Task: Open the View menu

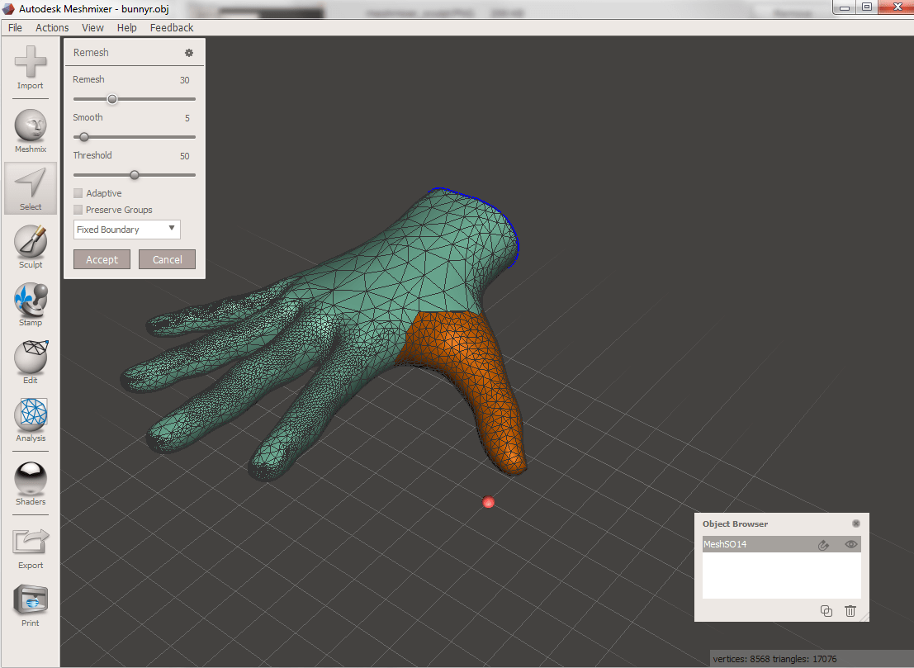Action: [92, 27]
